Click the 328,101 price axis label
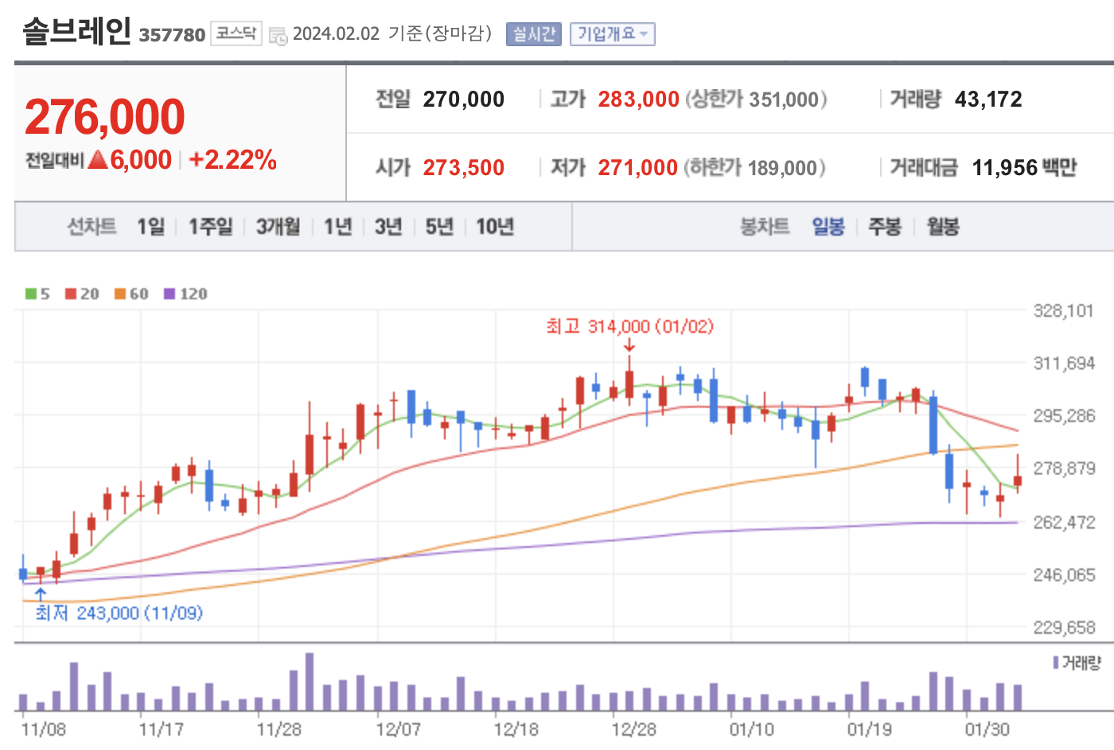 pyautogui.click(x=1064, y=311)
